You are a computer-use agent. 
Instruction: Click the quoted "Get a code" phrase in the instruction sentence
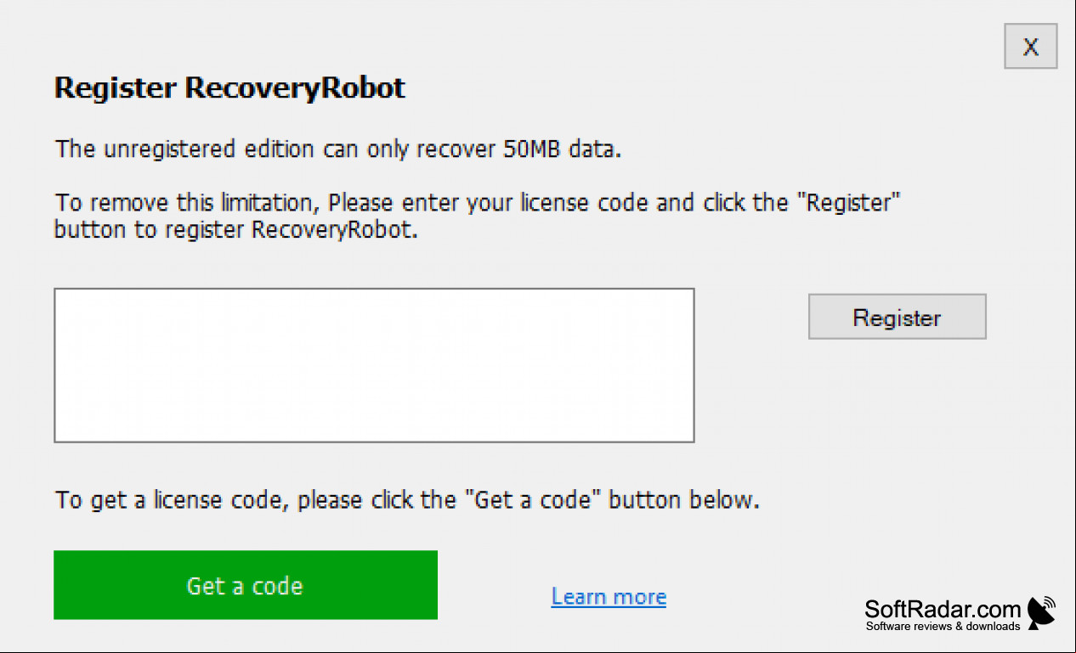click(533, 499)
